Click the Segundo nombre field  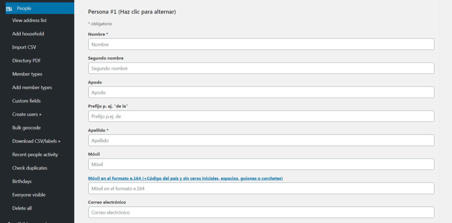[x=261, y=68]
